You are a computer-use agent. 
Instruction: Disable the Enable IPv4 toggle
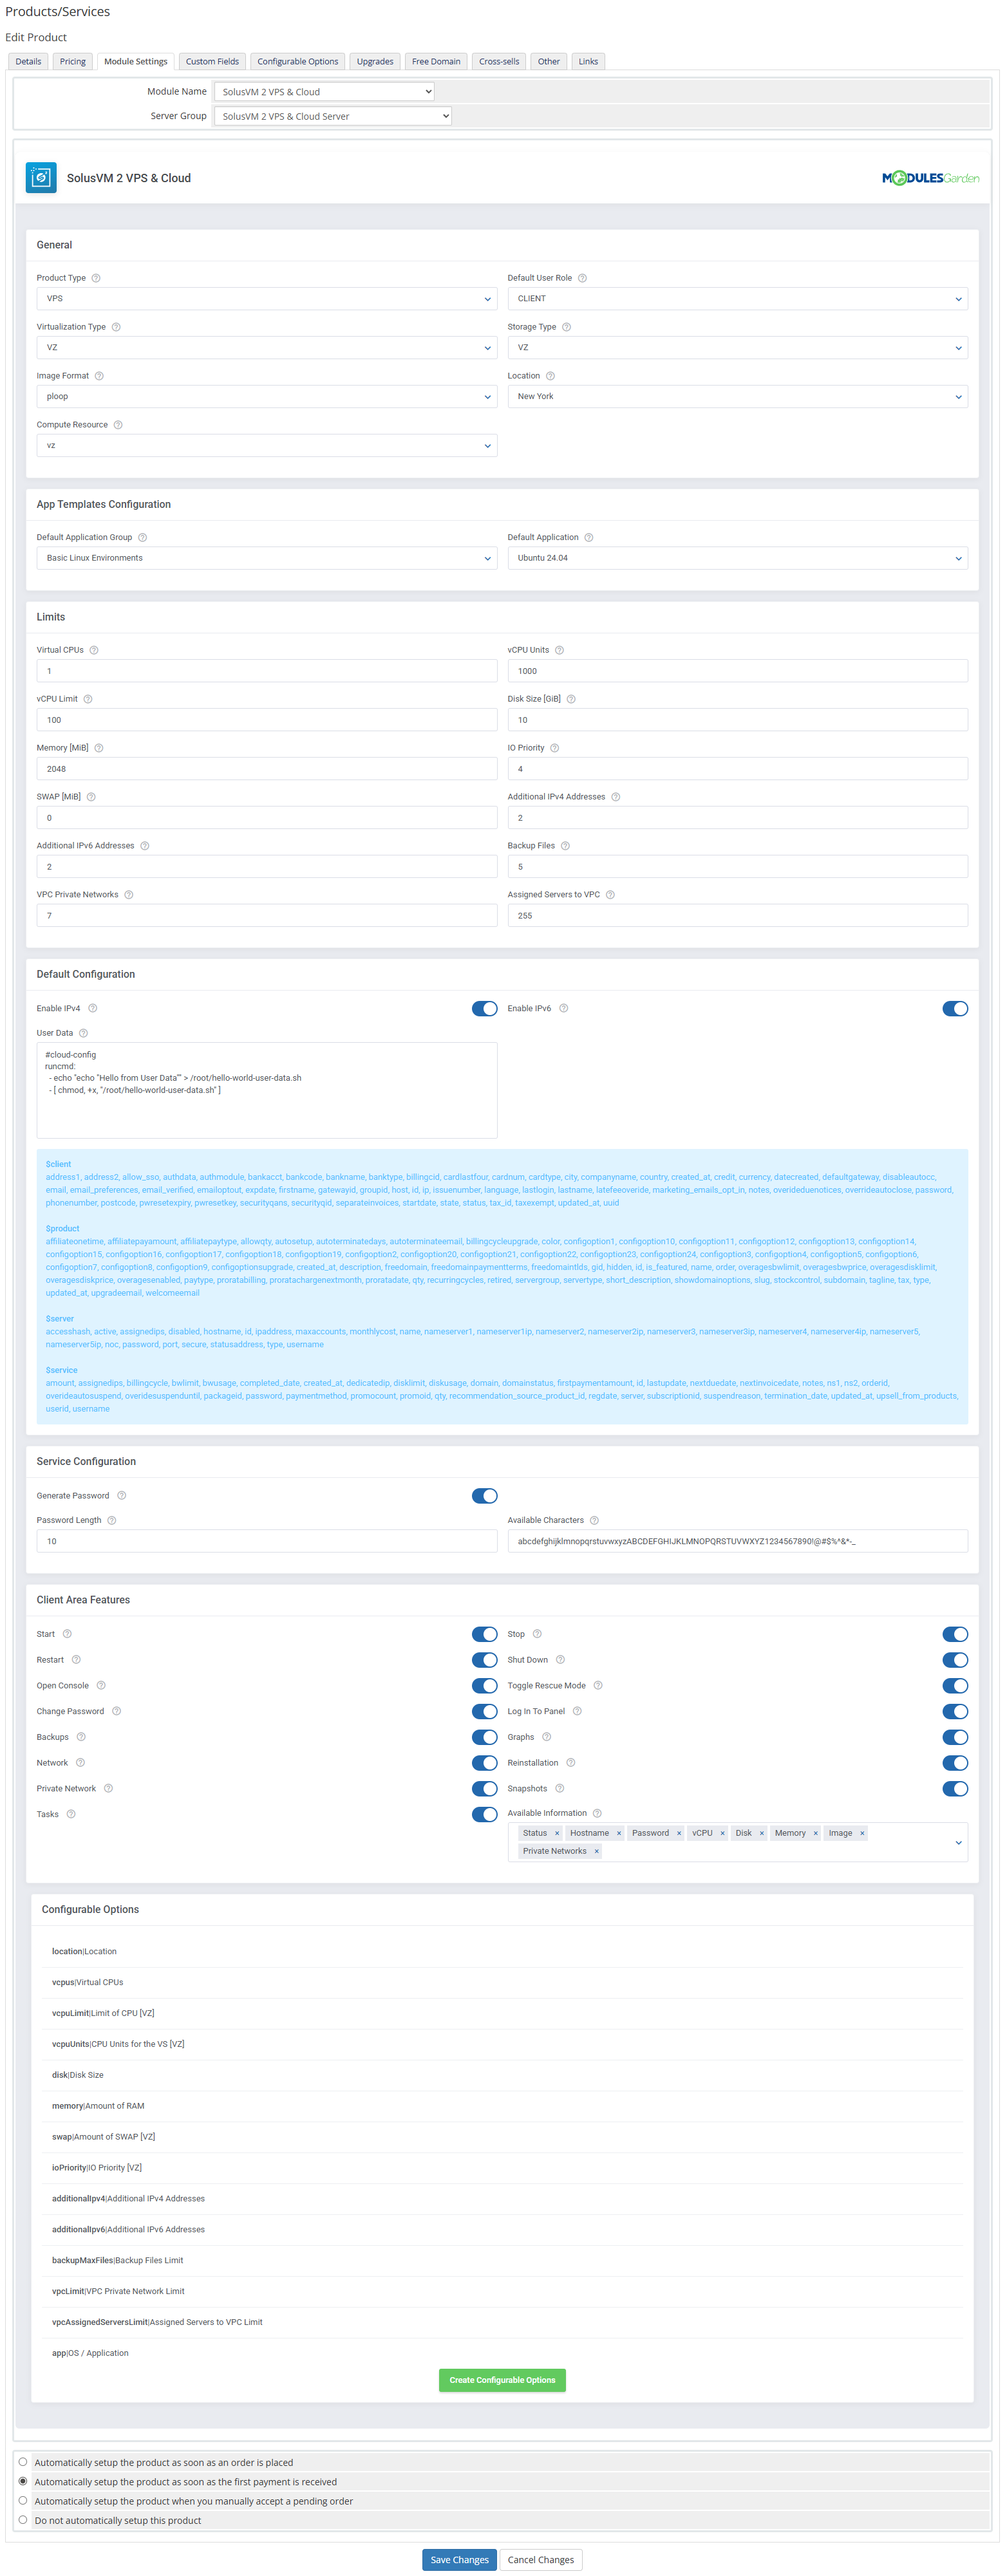[484, 1009]
